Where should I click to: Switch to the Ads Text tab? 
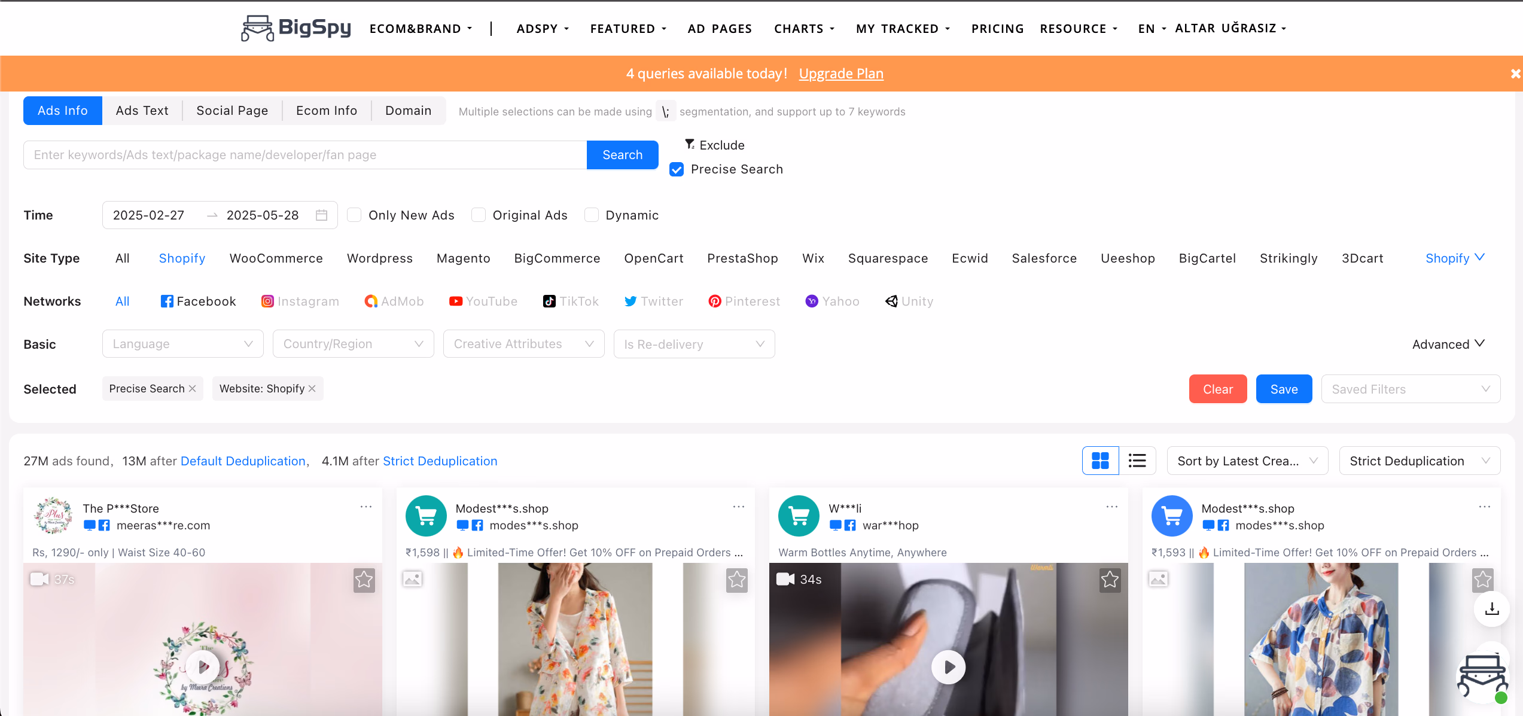tap(142, 111)
